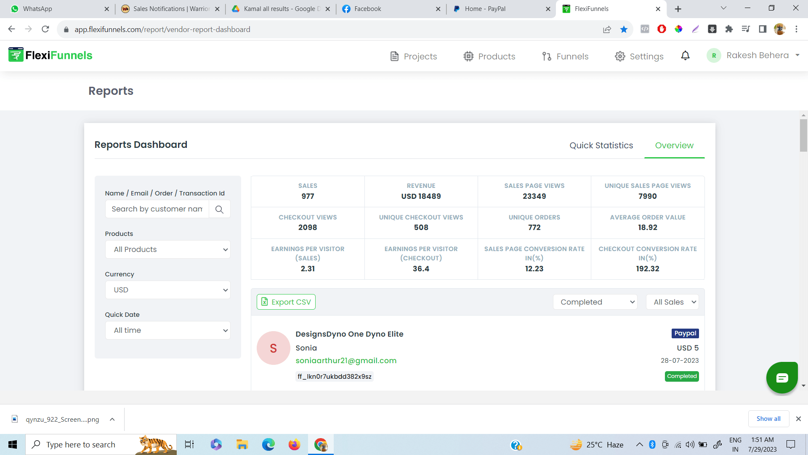Screen dimensions: 808x455
Task: Click the customer name search field
Action: [x=157, y=209]
